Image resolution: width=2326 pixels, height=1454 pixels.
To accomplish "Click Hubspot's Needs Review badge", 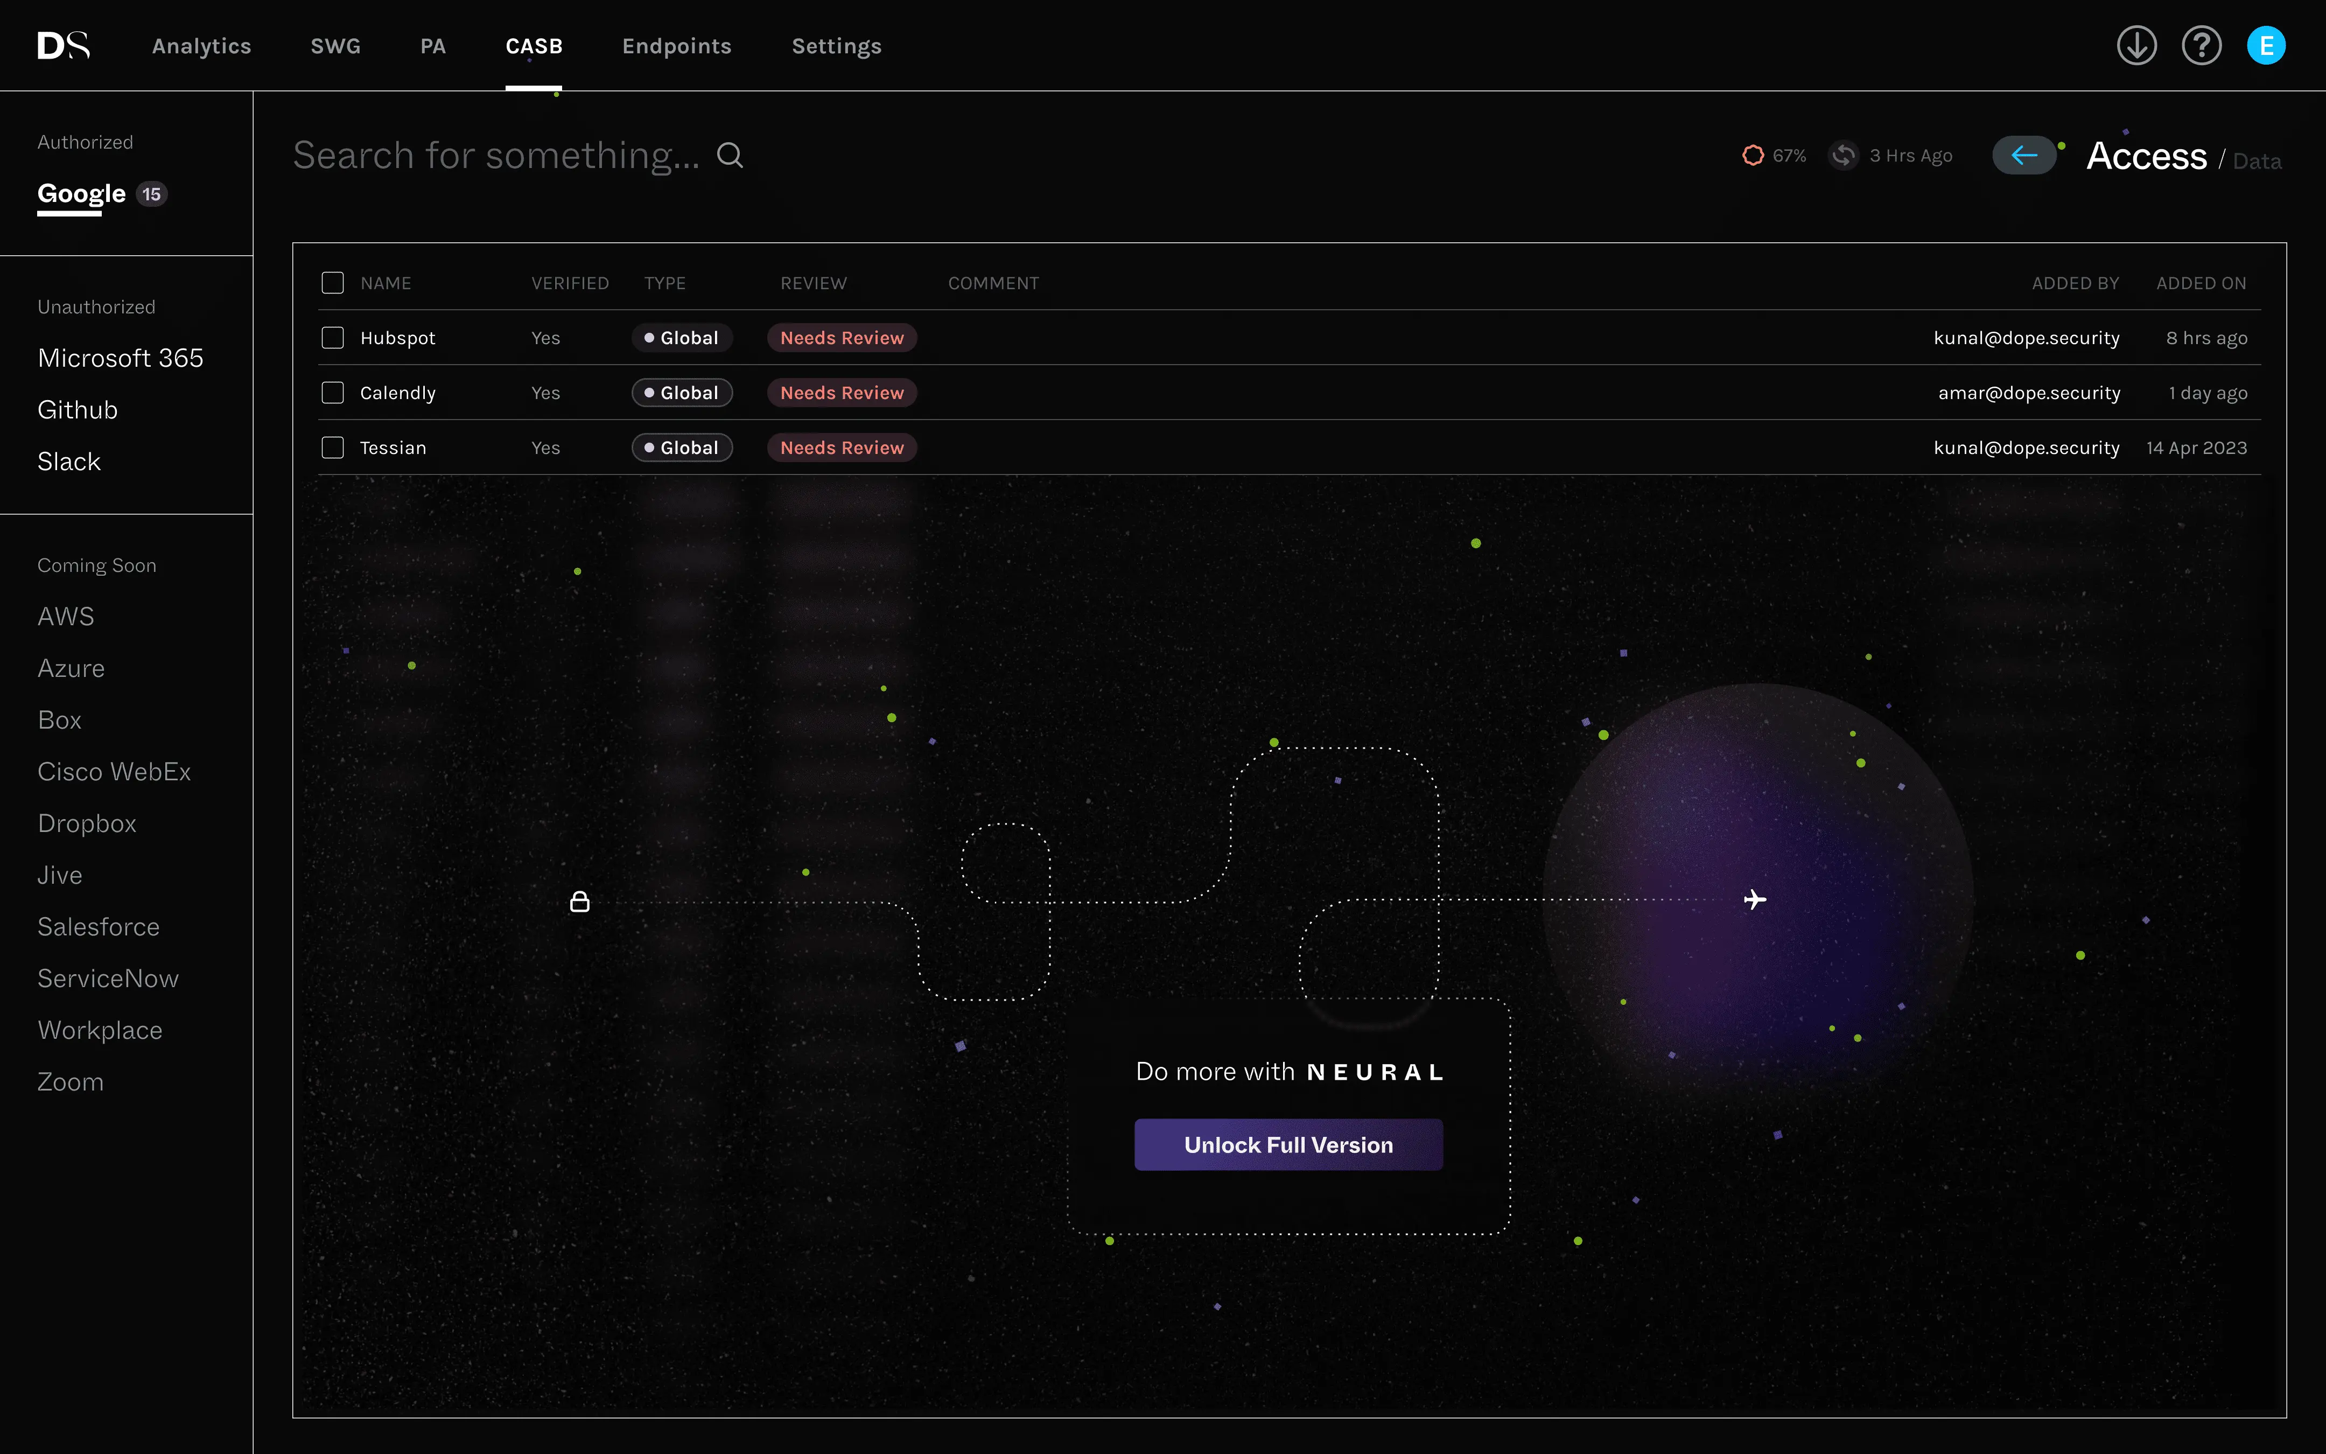I will click(x=842, y=338).
